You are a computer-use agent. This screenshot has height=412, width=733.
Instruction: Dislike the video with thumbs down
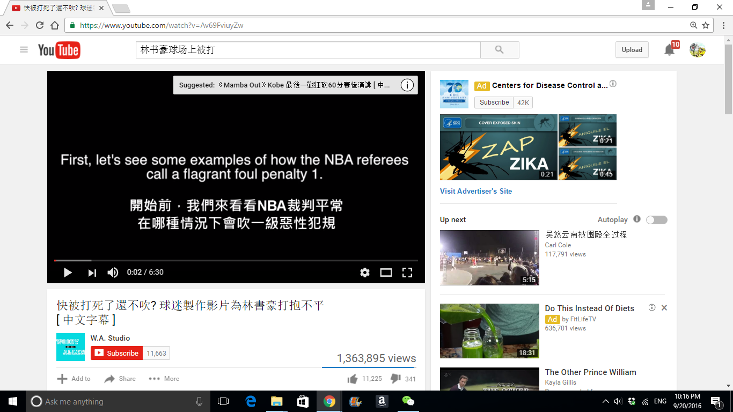click(396, 379)
